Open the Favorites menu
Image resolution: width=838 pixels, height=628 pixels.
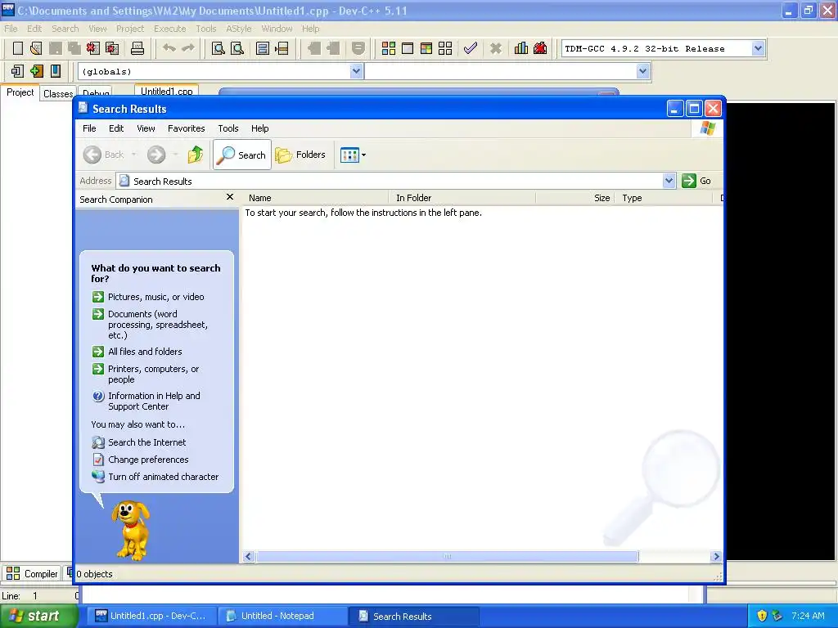point(186,128)
